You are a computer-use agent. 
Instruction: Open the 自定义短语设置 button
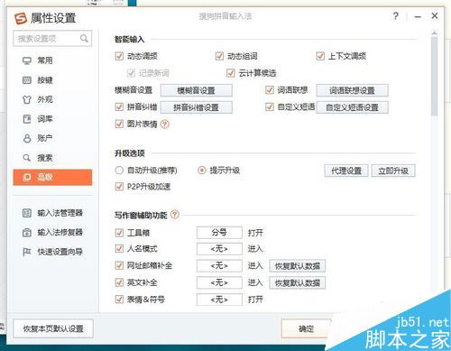pyautogui.click(x=352, y=107)
